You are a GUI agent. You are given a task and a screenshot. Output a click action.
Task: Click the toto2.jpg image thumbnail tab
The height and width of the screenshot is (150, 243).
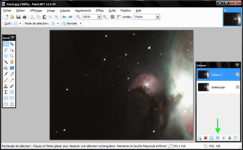pos(232,17)
